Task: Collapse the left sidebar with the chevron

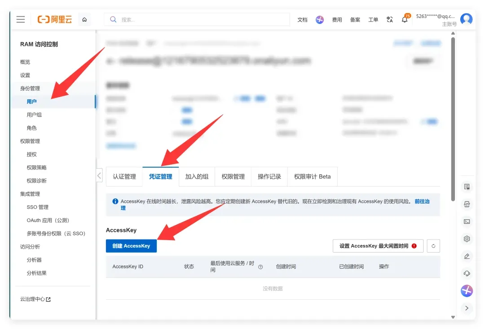Action: tap(99, 176)
